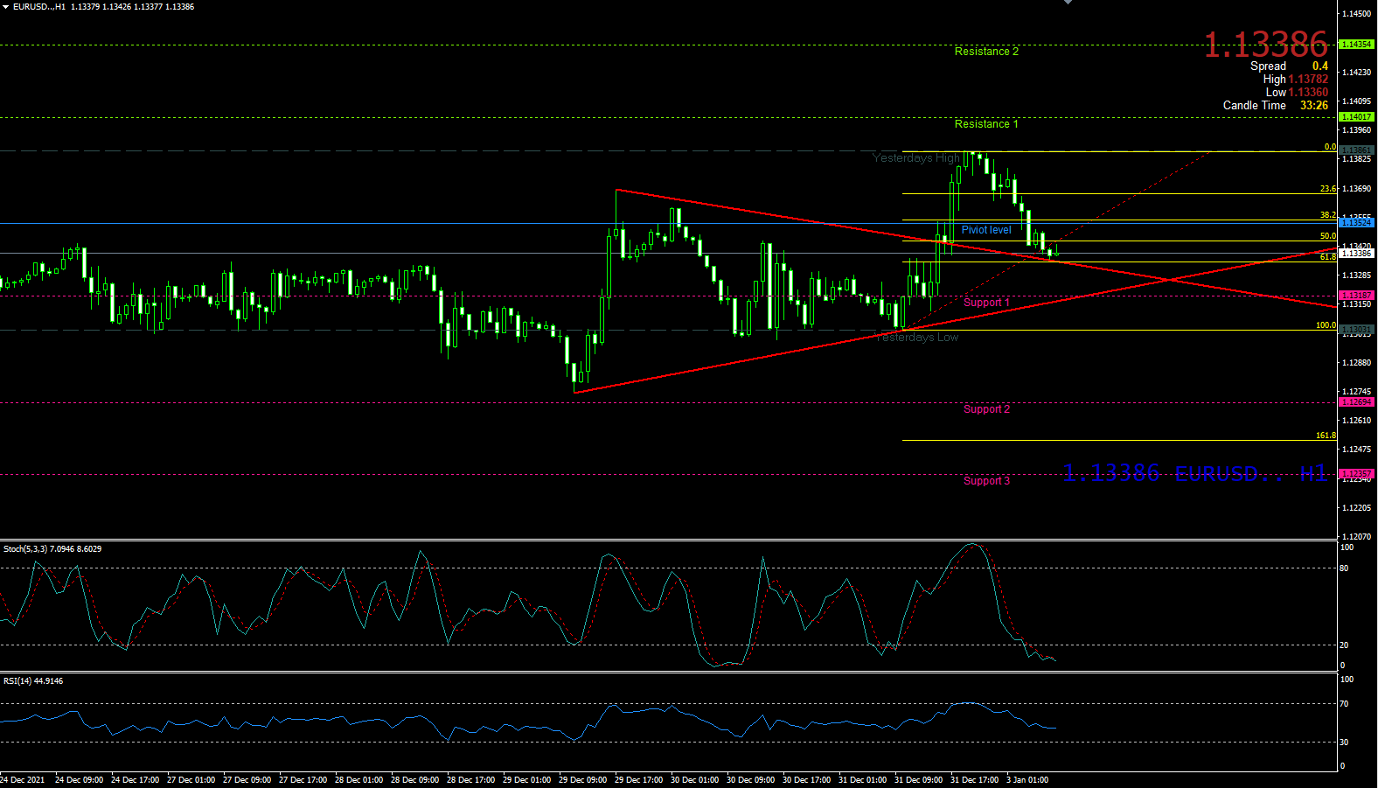Click the Yesterdays High text label

coord(915,158)
